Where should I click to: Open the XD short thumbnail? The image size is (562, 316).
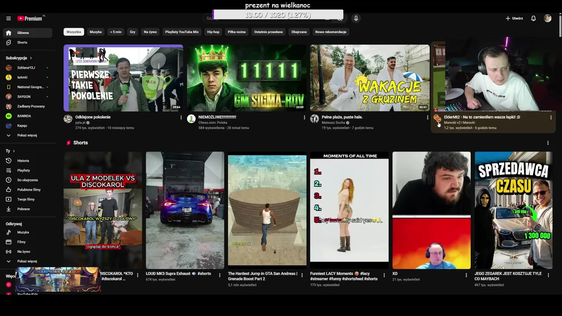431,210
